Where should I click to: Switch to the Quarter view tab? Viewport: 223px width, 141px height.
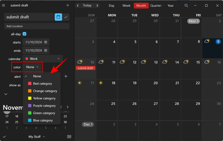156,6
